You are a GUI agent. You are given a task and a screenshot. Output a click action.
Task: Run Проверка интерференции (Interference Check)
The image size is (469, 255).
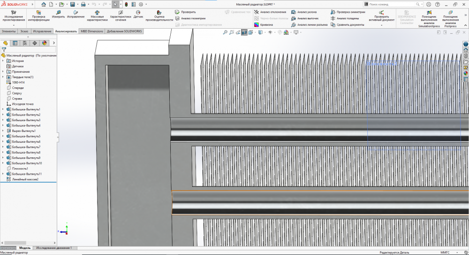tap(38, 13)
